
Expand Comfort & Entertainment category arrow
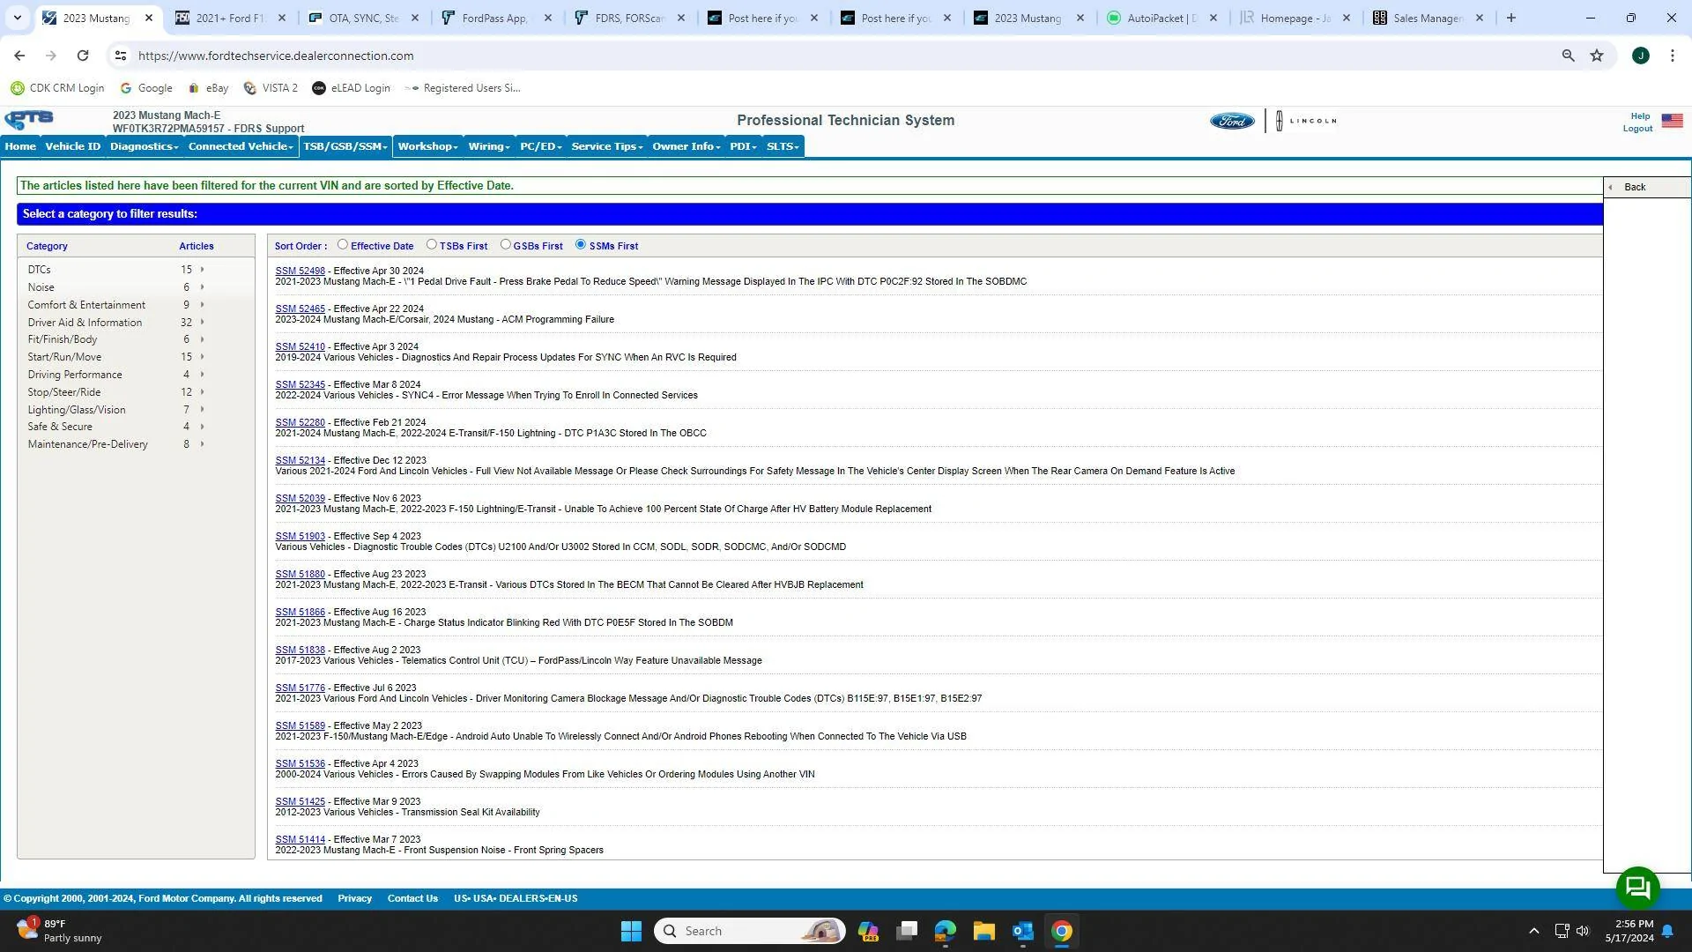pyautogui.click(x=203, y=305)
